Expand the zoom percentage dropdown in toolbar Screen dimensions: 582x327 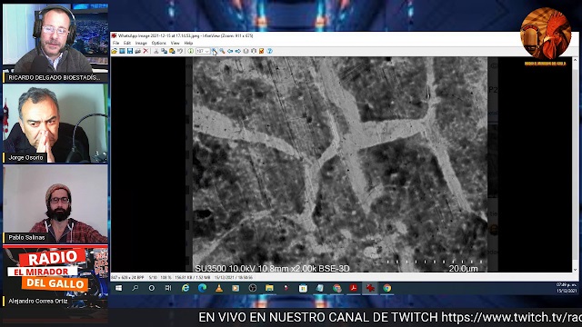[207, 51]
